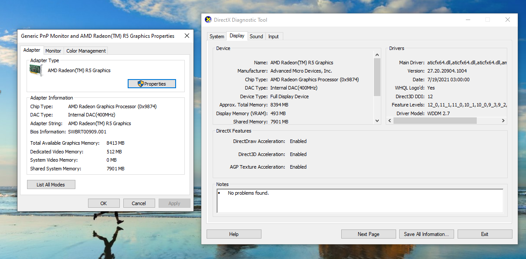
Task: Click AGP Texture Acceleration 'Enabled' value
Action: click(298, 167)
